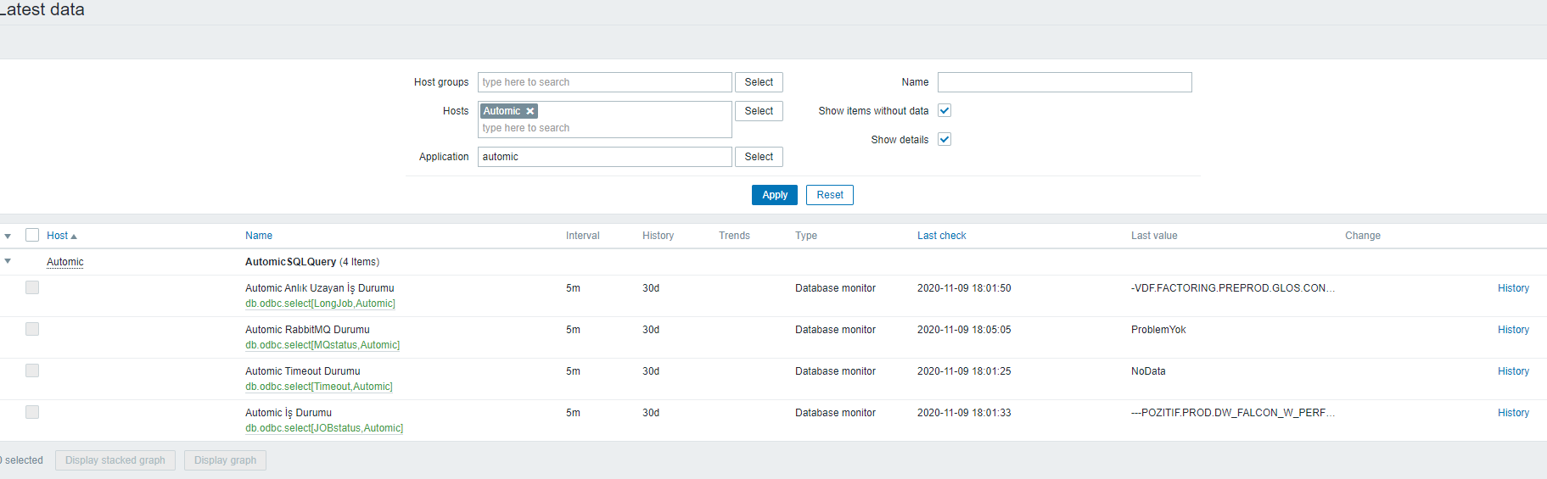Collapse all rows via header arrow

(x=8, y=236)
